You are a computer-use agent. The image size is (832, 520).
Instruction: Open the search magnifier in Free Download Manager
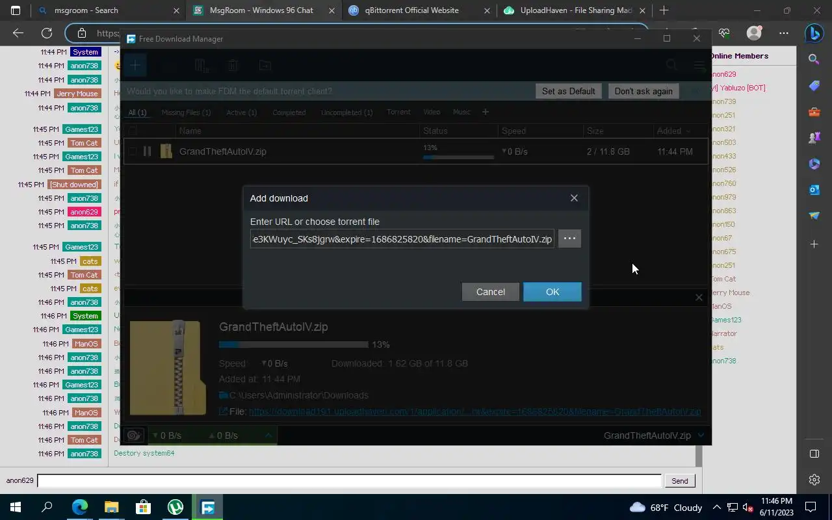(671, 65)
